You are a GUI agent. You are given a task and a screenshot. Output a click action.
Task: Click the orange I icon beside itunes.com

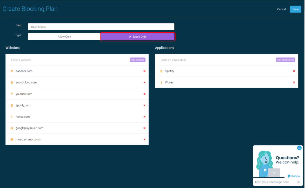pyautogui.click(x=12, y=117)
